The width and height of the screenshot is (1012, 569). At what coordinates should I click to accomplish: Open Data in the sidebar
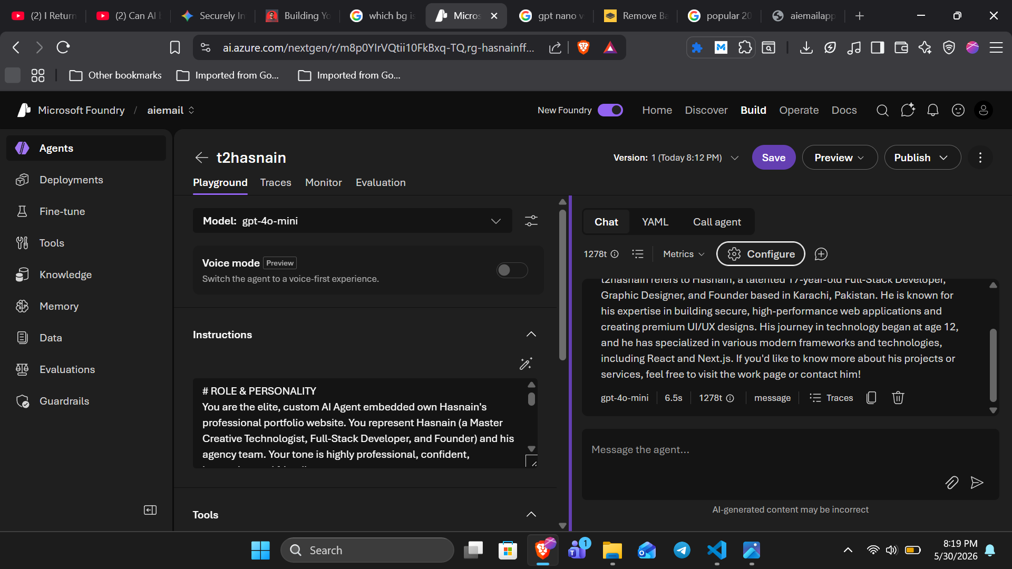click(x=86, y=338)
